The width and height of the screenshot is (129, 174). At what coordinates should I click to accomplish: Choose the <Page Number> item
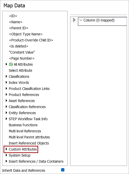tap(22, 58)
